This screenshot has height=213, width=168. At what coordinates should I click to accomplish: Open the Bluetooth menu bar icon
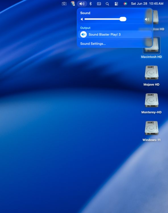tap(90, 4)
